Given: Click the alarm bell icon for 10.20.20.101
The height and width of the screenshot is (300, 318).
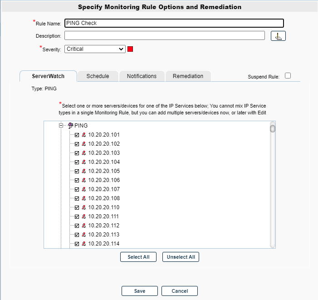Looking at the screenshot, I should (84, 135).
